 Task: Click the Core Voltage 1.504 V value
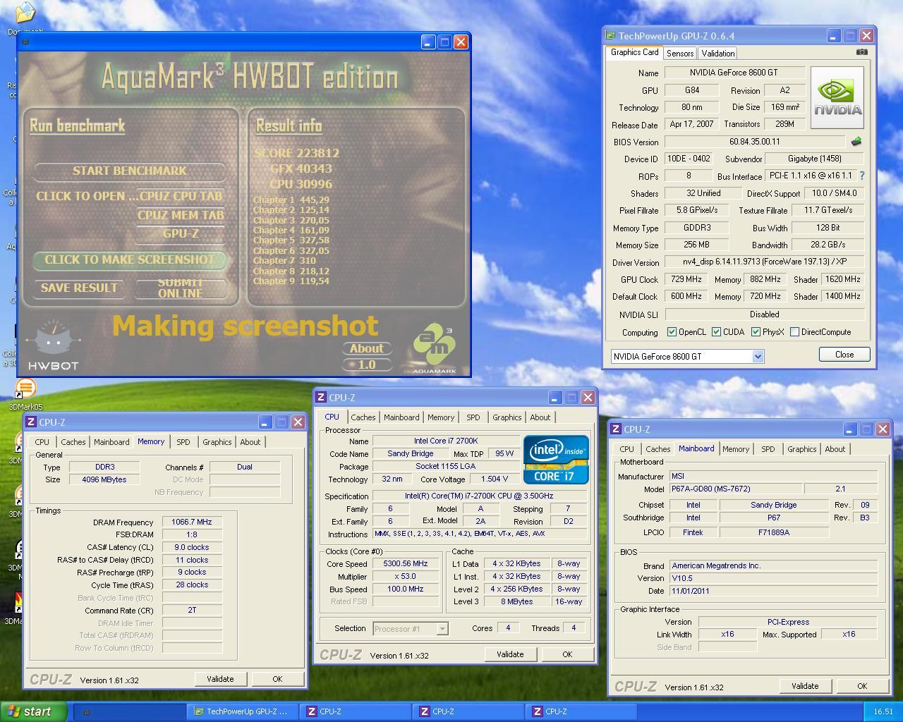tap(495, 479)
